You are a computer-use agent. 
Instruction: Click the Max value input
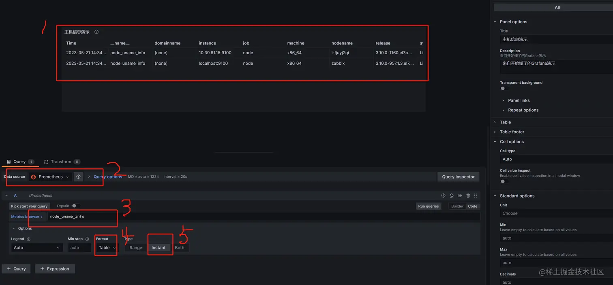click(x=556, y=263)
